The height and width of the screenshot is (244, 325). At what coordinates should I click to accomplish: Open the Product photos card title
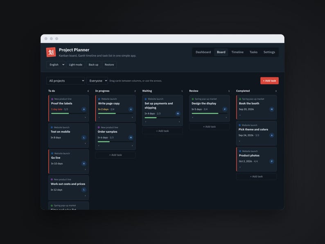pyautogui.click(x=249, y=156)
